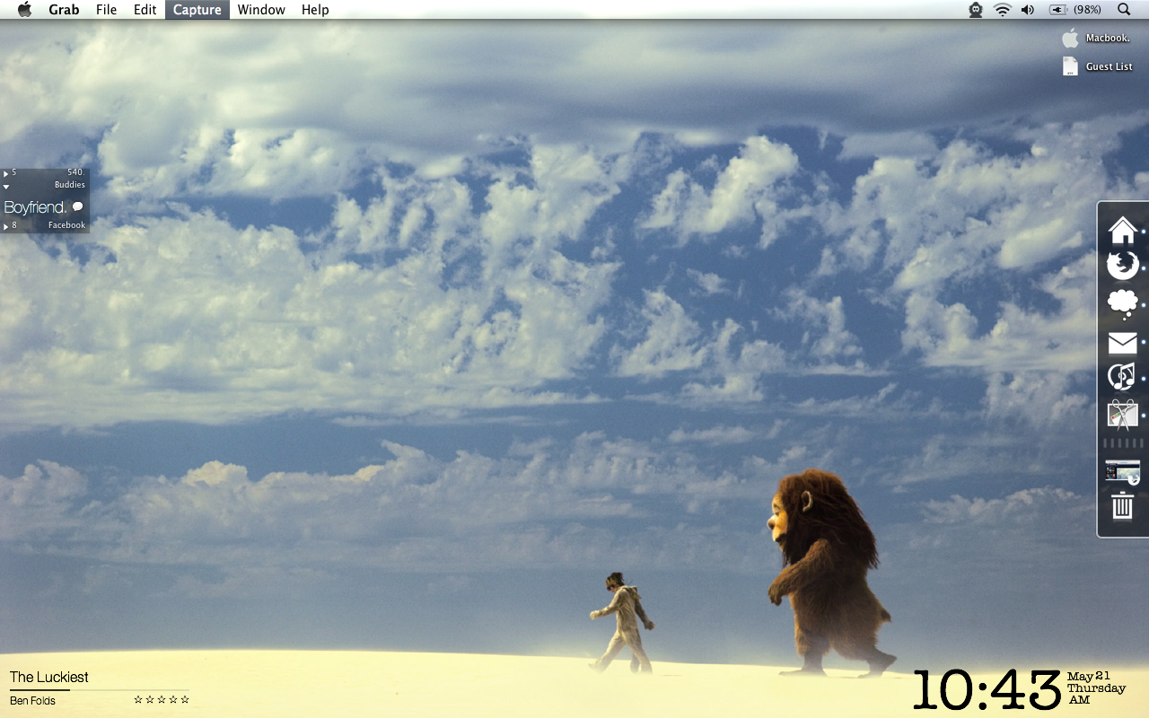1149x718 pixels.
Task: Open the Help menu
Action: pos(315,10)
